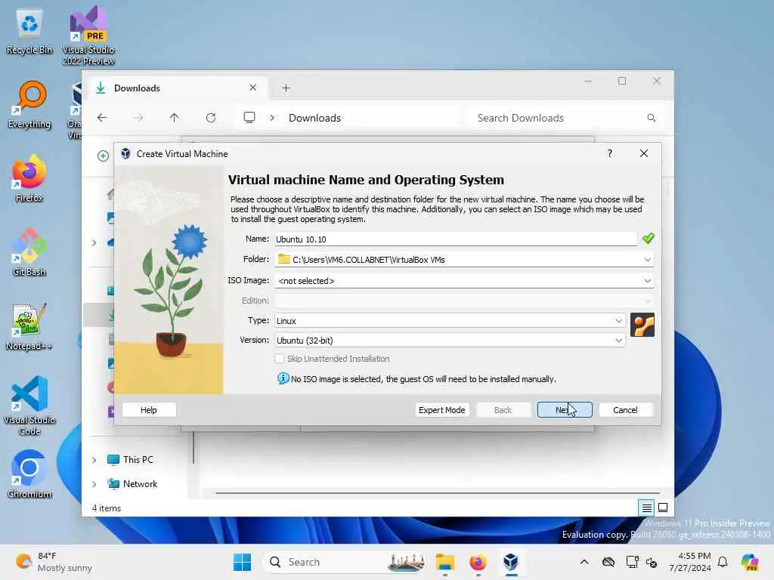The height and width of the screenshot is (580, 774).
Task: Go back in the Downloads Explorer window
Action: (x=102, y=118)
